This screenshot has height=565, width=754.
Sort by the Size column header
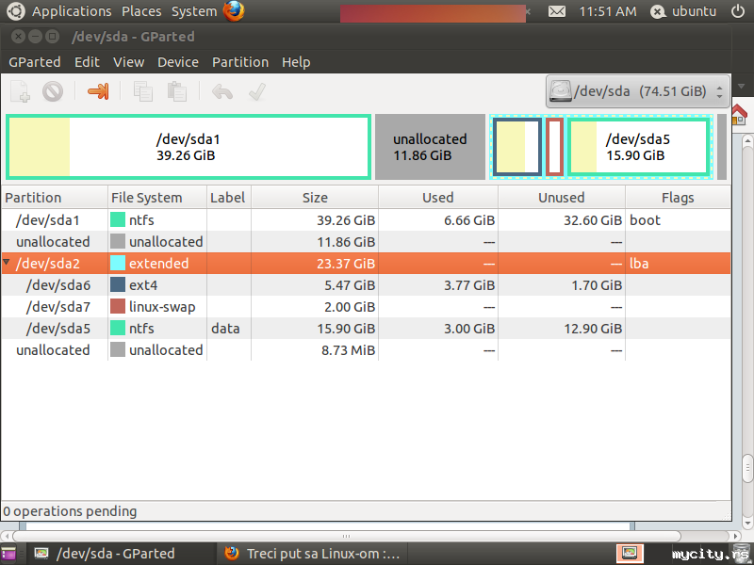315,198
